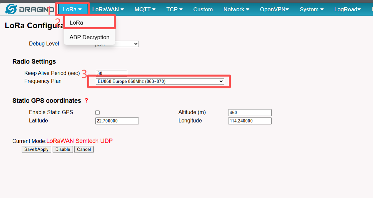Open the LogRead menu
This screenshot has width=373, height=198.
[x=347, y=9]
